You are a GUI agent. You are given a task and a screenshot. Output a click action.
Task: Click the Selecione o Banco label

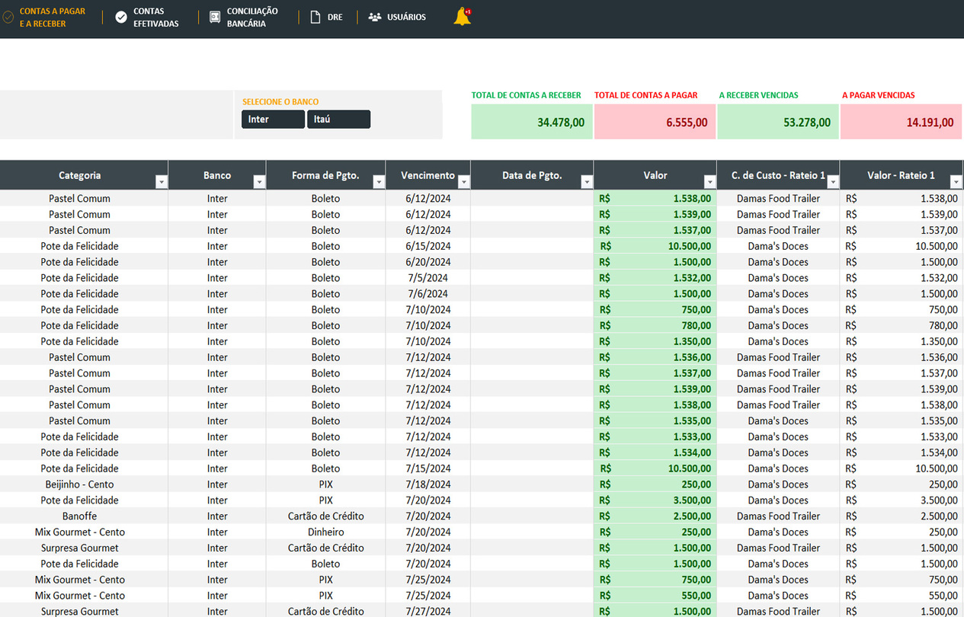coord(280,101)
